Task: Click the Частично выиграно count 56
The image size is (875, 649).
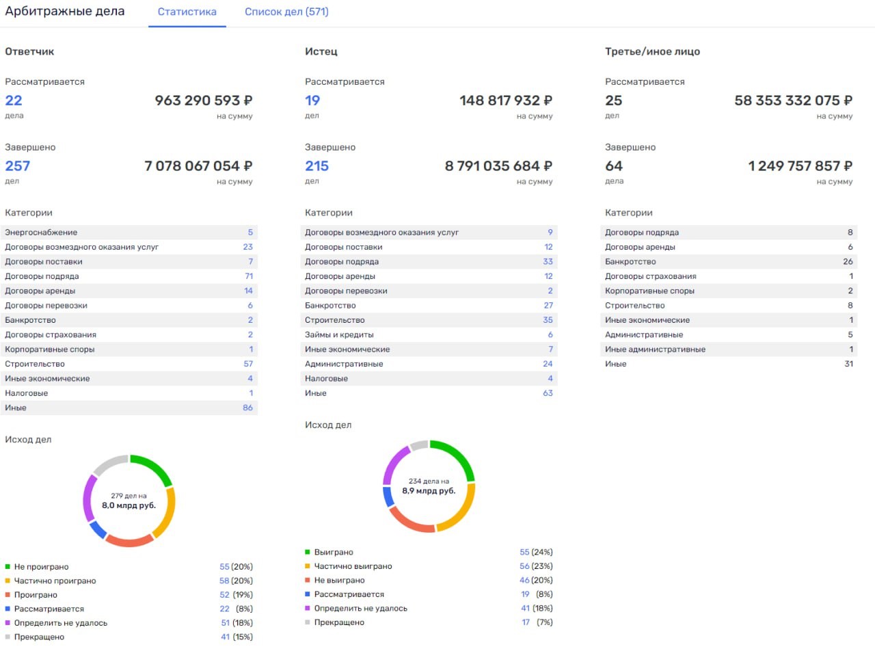Action: (x=525, y=566)
